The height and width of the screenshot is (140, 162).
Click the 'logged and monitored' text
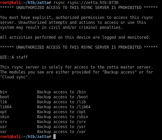[126, 37]
